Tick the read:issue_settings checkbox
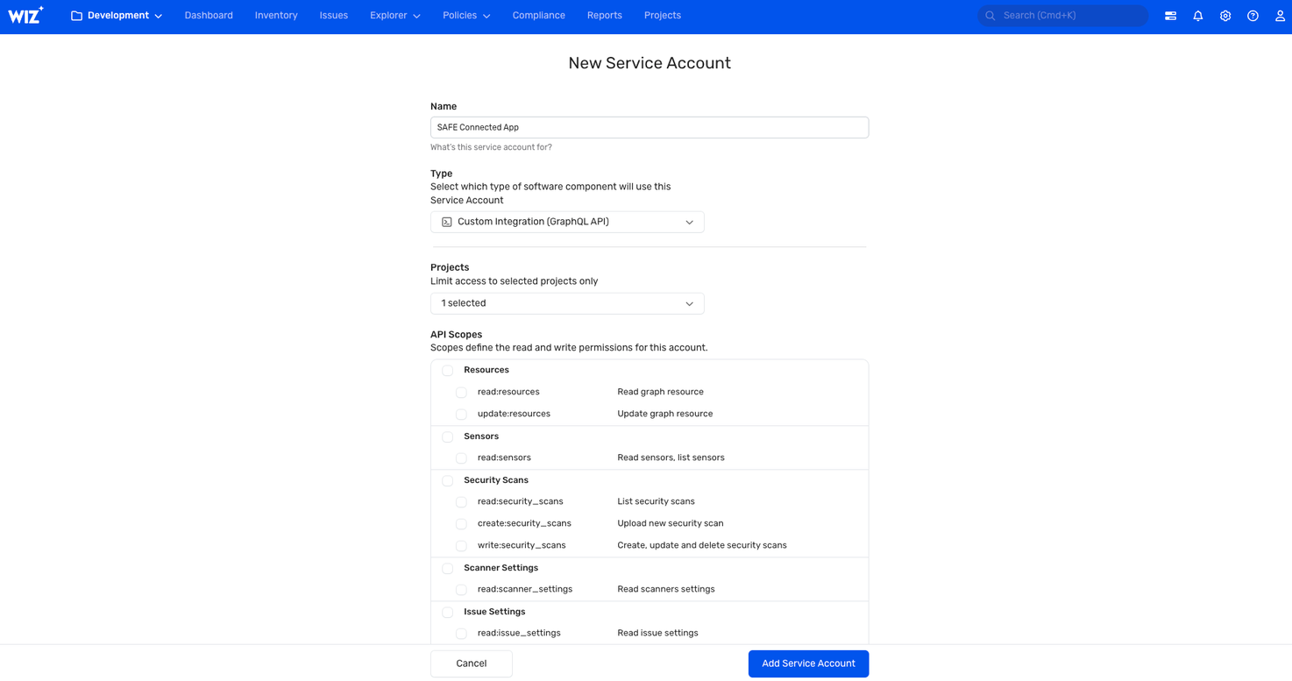Screen dimensions: 1292x681 coord(461,634)
